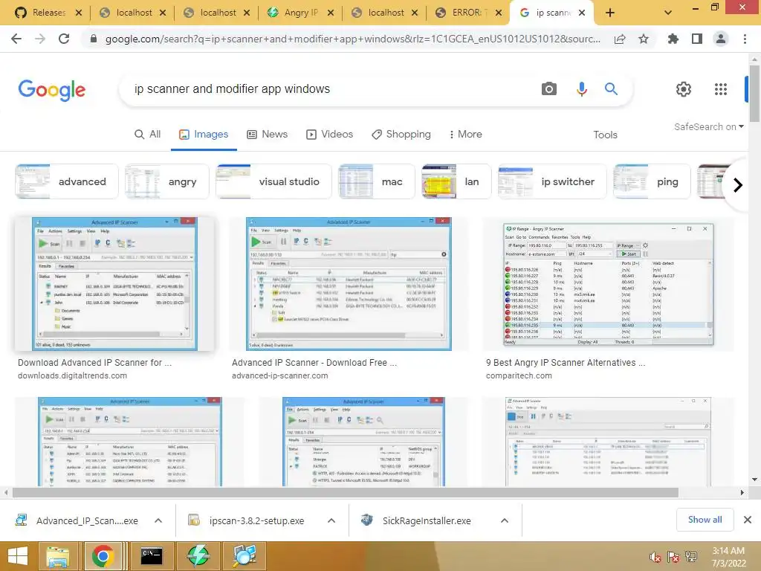Click the Chrome taskbar icon

tap(103, 556)
